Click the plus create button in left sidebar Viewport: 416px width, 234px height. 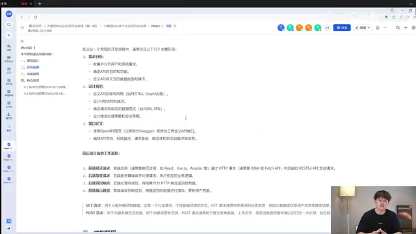pos(8,35)
